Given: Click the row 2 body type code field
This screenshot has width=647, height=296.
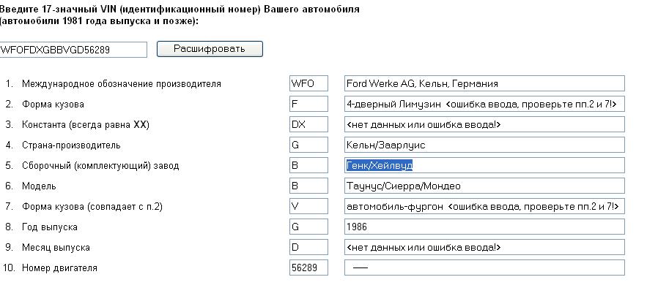Looking at the screenshot, I should [x=308, y=105].
